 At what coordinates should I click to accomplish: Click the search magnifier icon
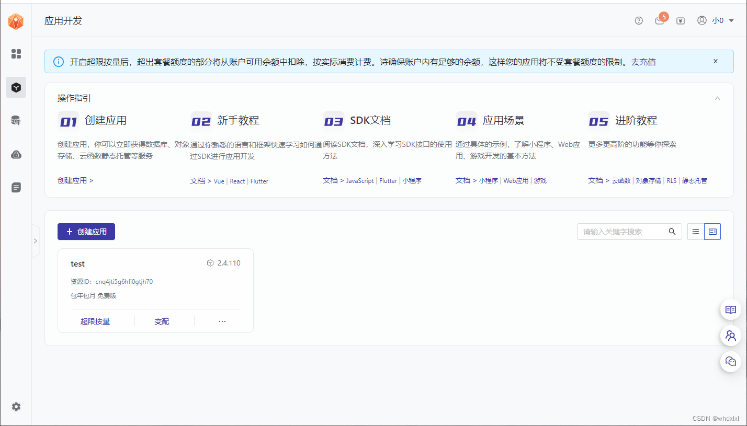(672, 232)
